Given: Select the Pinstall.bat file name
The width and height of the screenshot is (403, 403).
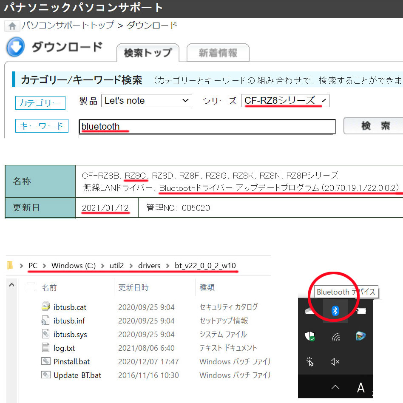Looking at the screenshot, I should click(x=72, y=362).
